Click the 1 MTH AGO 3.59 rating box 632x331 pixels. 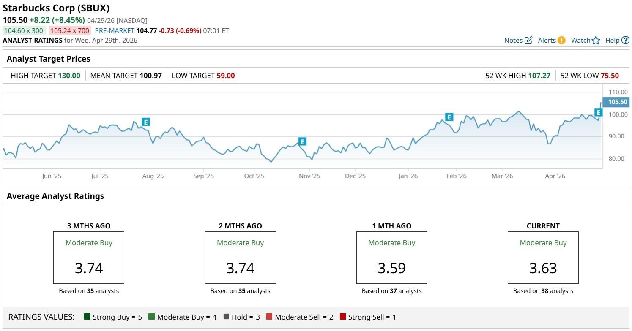point(392,258)
